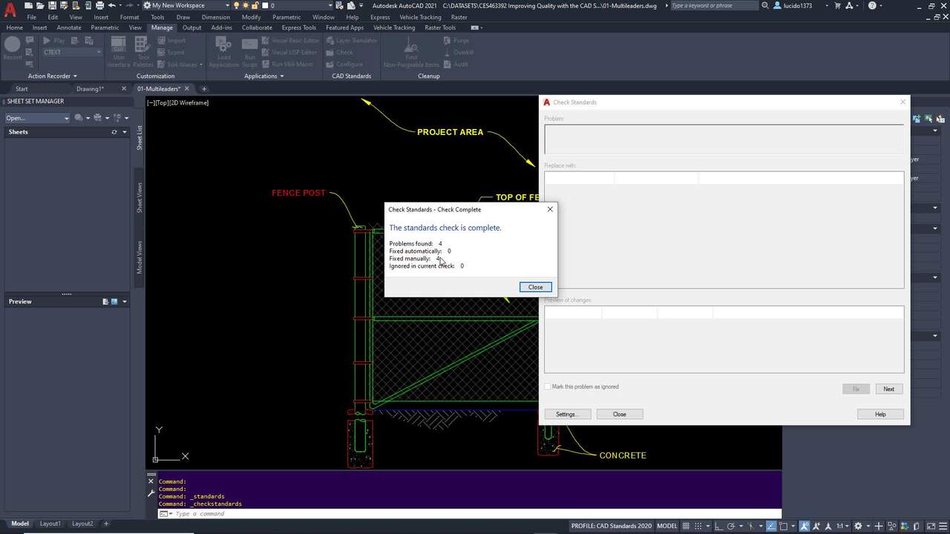The width and height of the screenshot is (950, 534).
Task: Click the Audit tool in Cleanup panel
Action: coord(455,64)
